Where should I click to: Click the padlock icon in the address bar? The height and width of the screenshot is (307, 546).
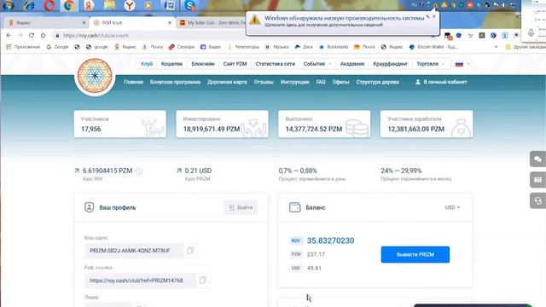pos(57,36)
